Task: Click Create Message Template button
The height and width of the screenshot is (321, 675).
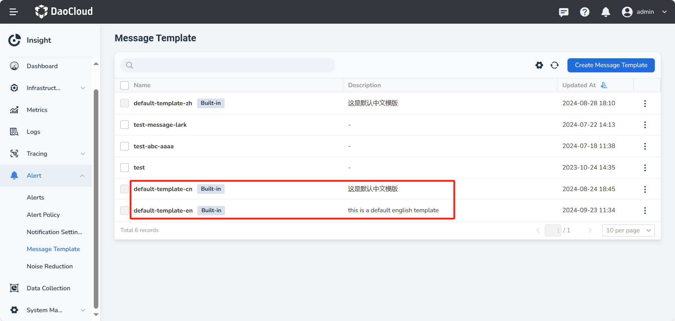Action: click(x=611, y=65)
